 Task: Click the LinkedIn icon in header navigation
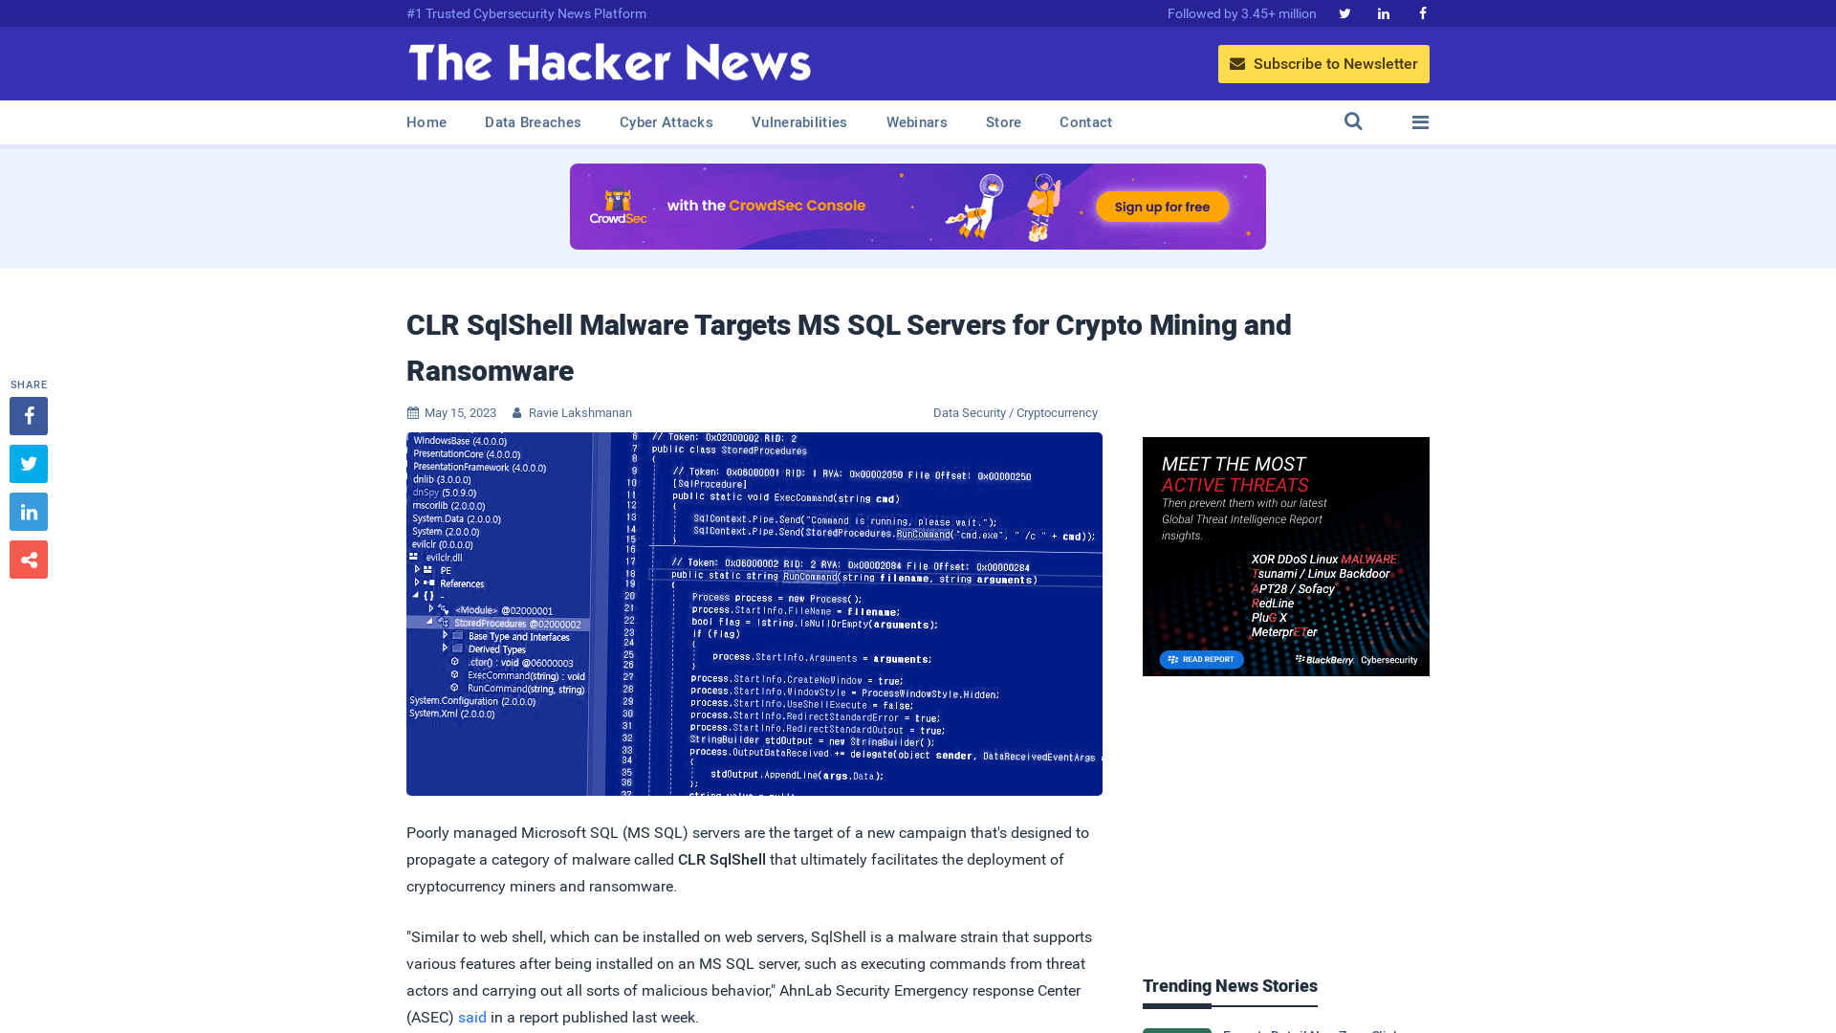tap(1384, 14)
